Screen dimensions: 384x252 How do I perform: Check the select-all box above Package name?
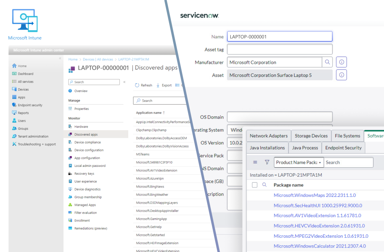(254, 185)
